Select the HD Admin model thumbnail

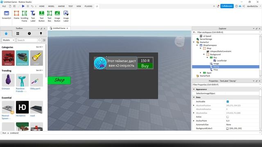click(x=23, y=107)
